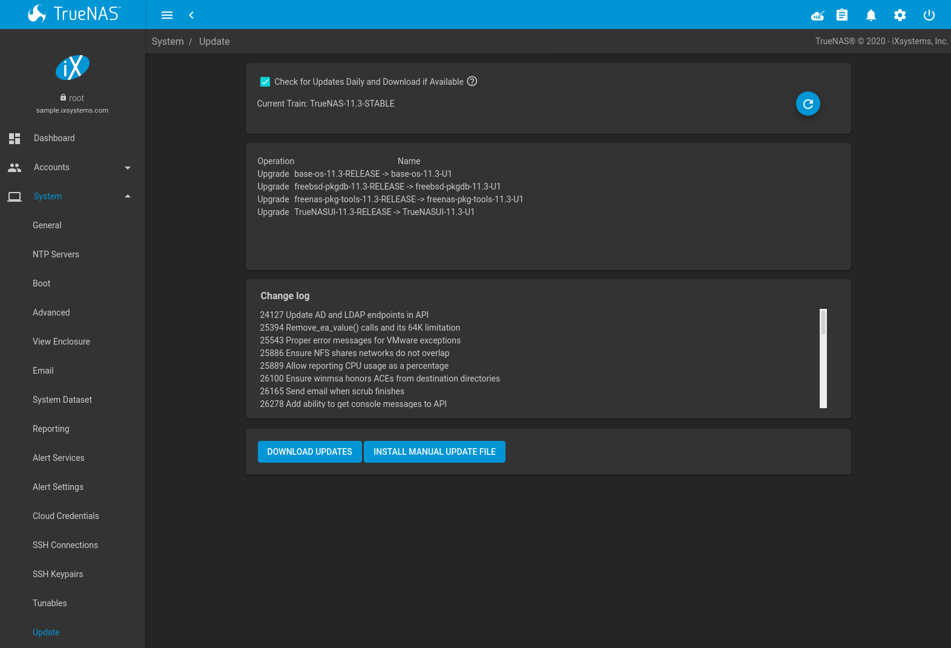The image size is (951, 648).
Task: Open Dashboard in the sidebar
Action: [54, 138]
